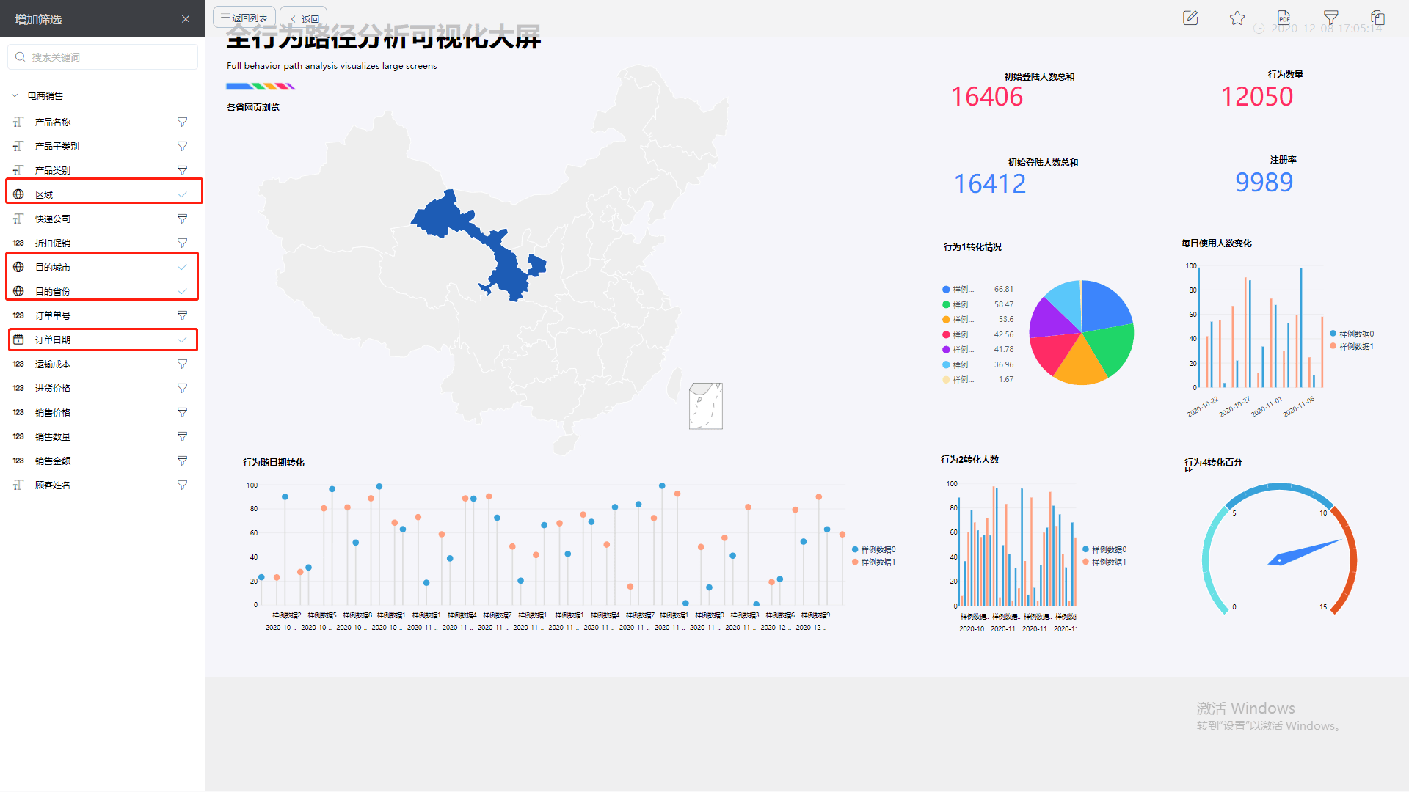Screen dimensions: 1409x792
Task: Click the 行为2转化人数 chart title
Action: coord(970,460)
